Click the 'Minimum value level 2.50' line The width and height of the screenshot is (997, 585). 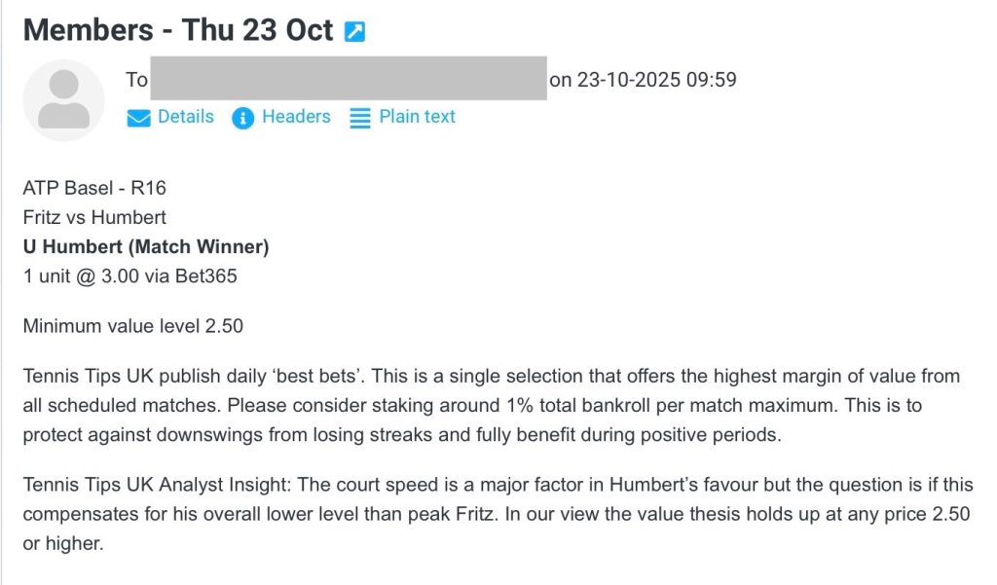[132, 326]
